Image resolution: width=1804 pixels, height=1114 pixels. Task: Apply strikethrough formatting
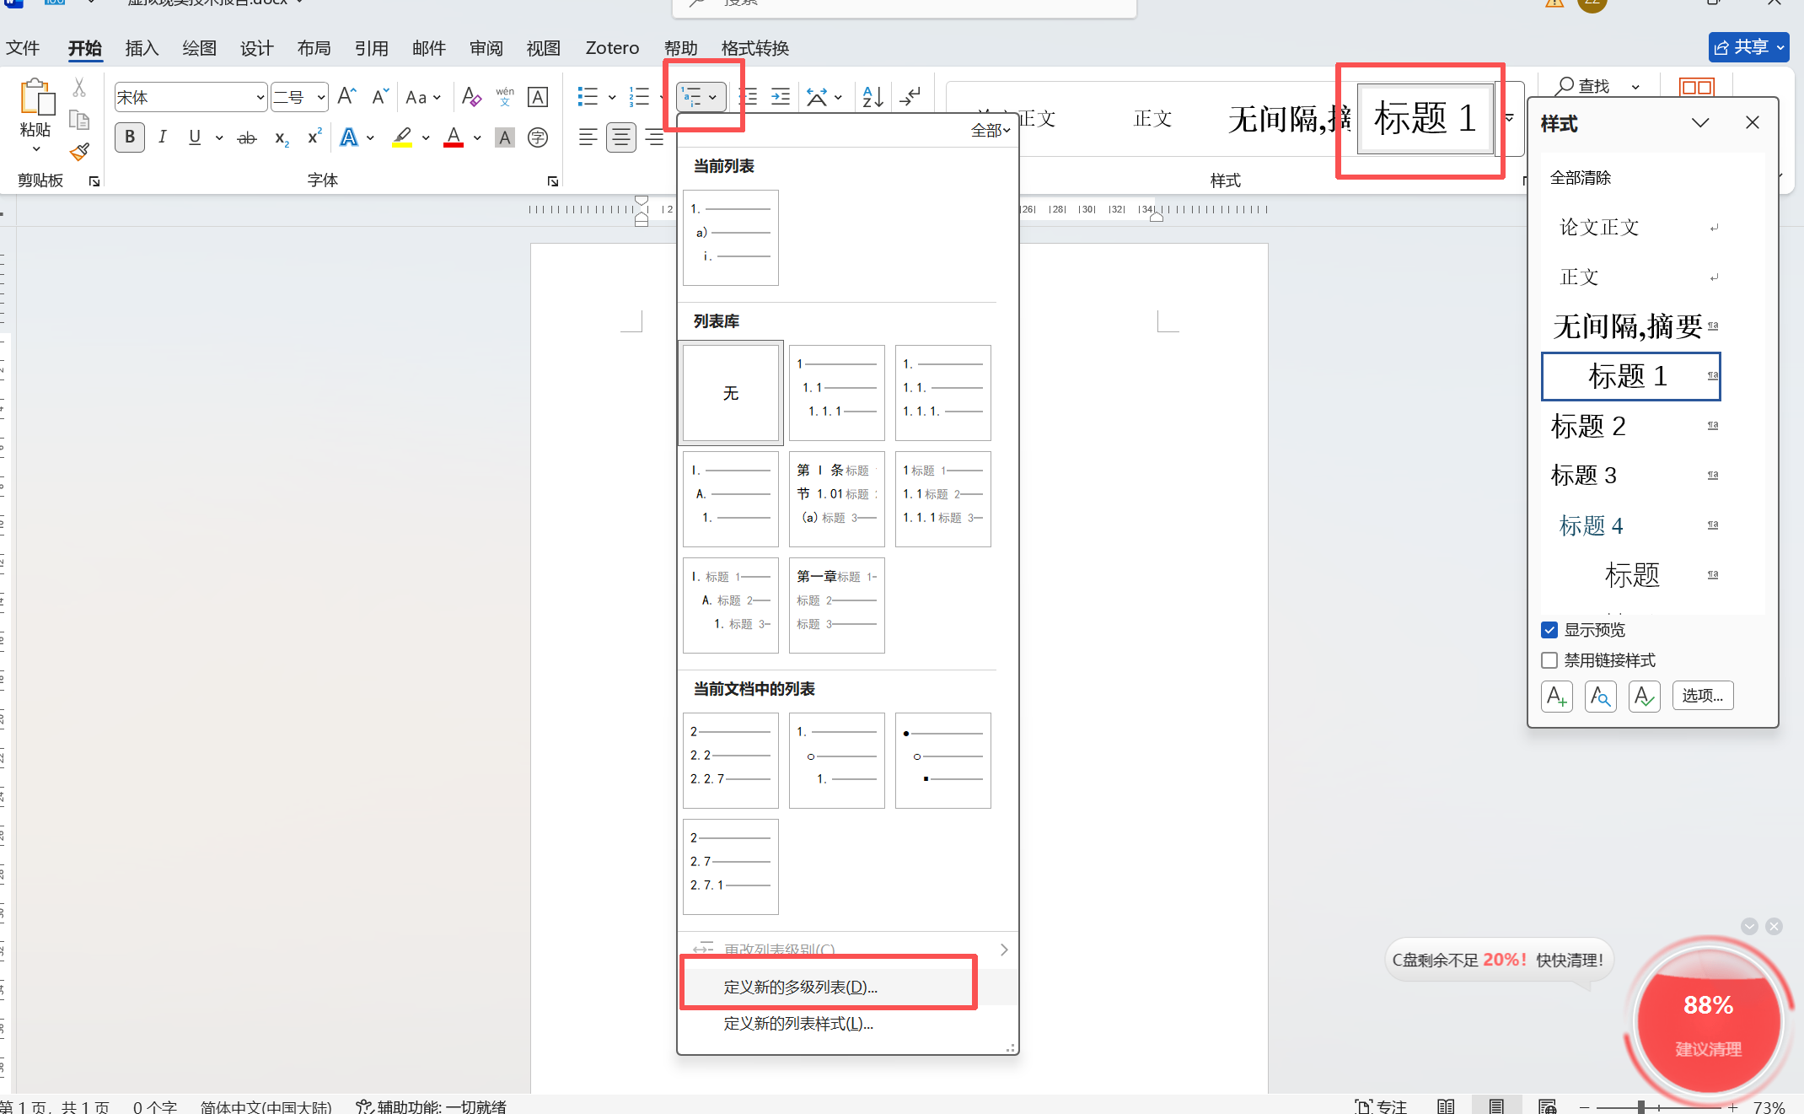[x=246, y=137]
